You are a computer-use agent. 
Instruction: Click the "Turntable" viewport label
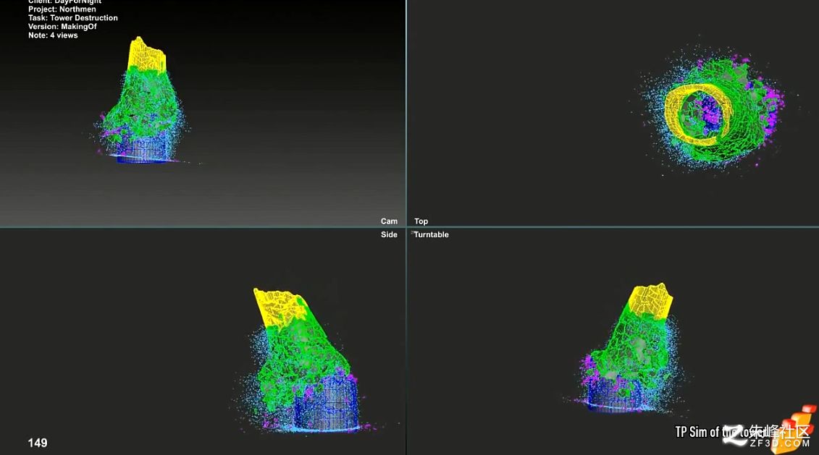431,235
